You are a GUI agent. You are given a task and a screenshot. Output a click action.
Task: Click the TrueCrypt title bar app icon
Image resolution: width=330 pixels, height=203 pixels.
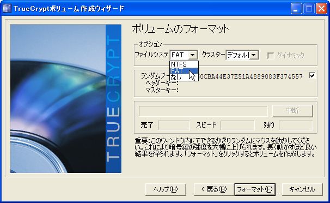coord(7,8)
